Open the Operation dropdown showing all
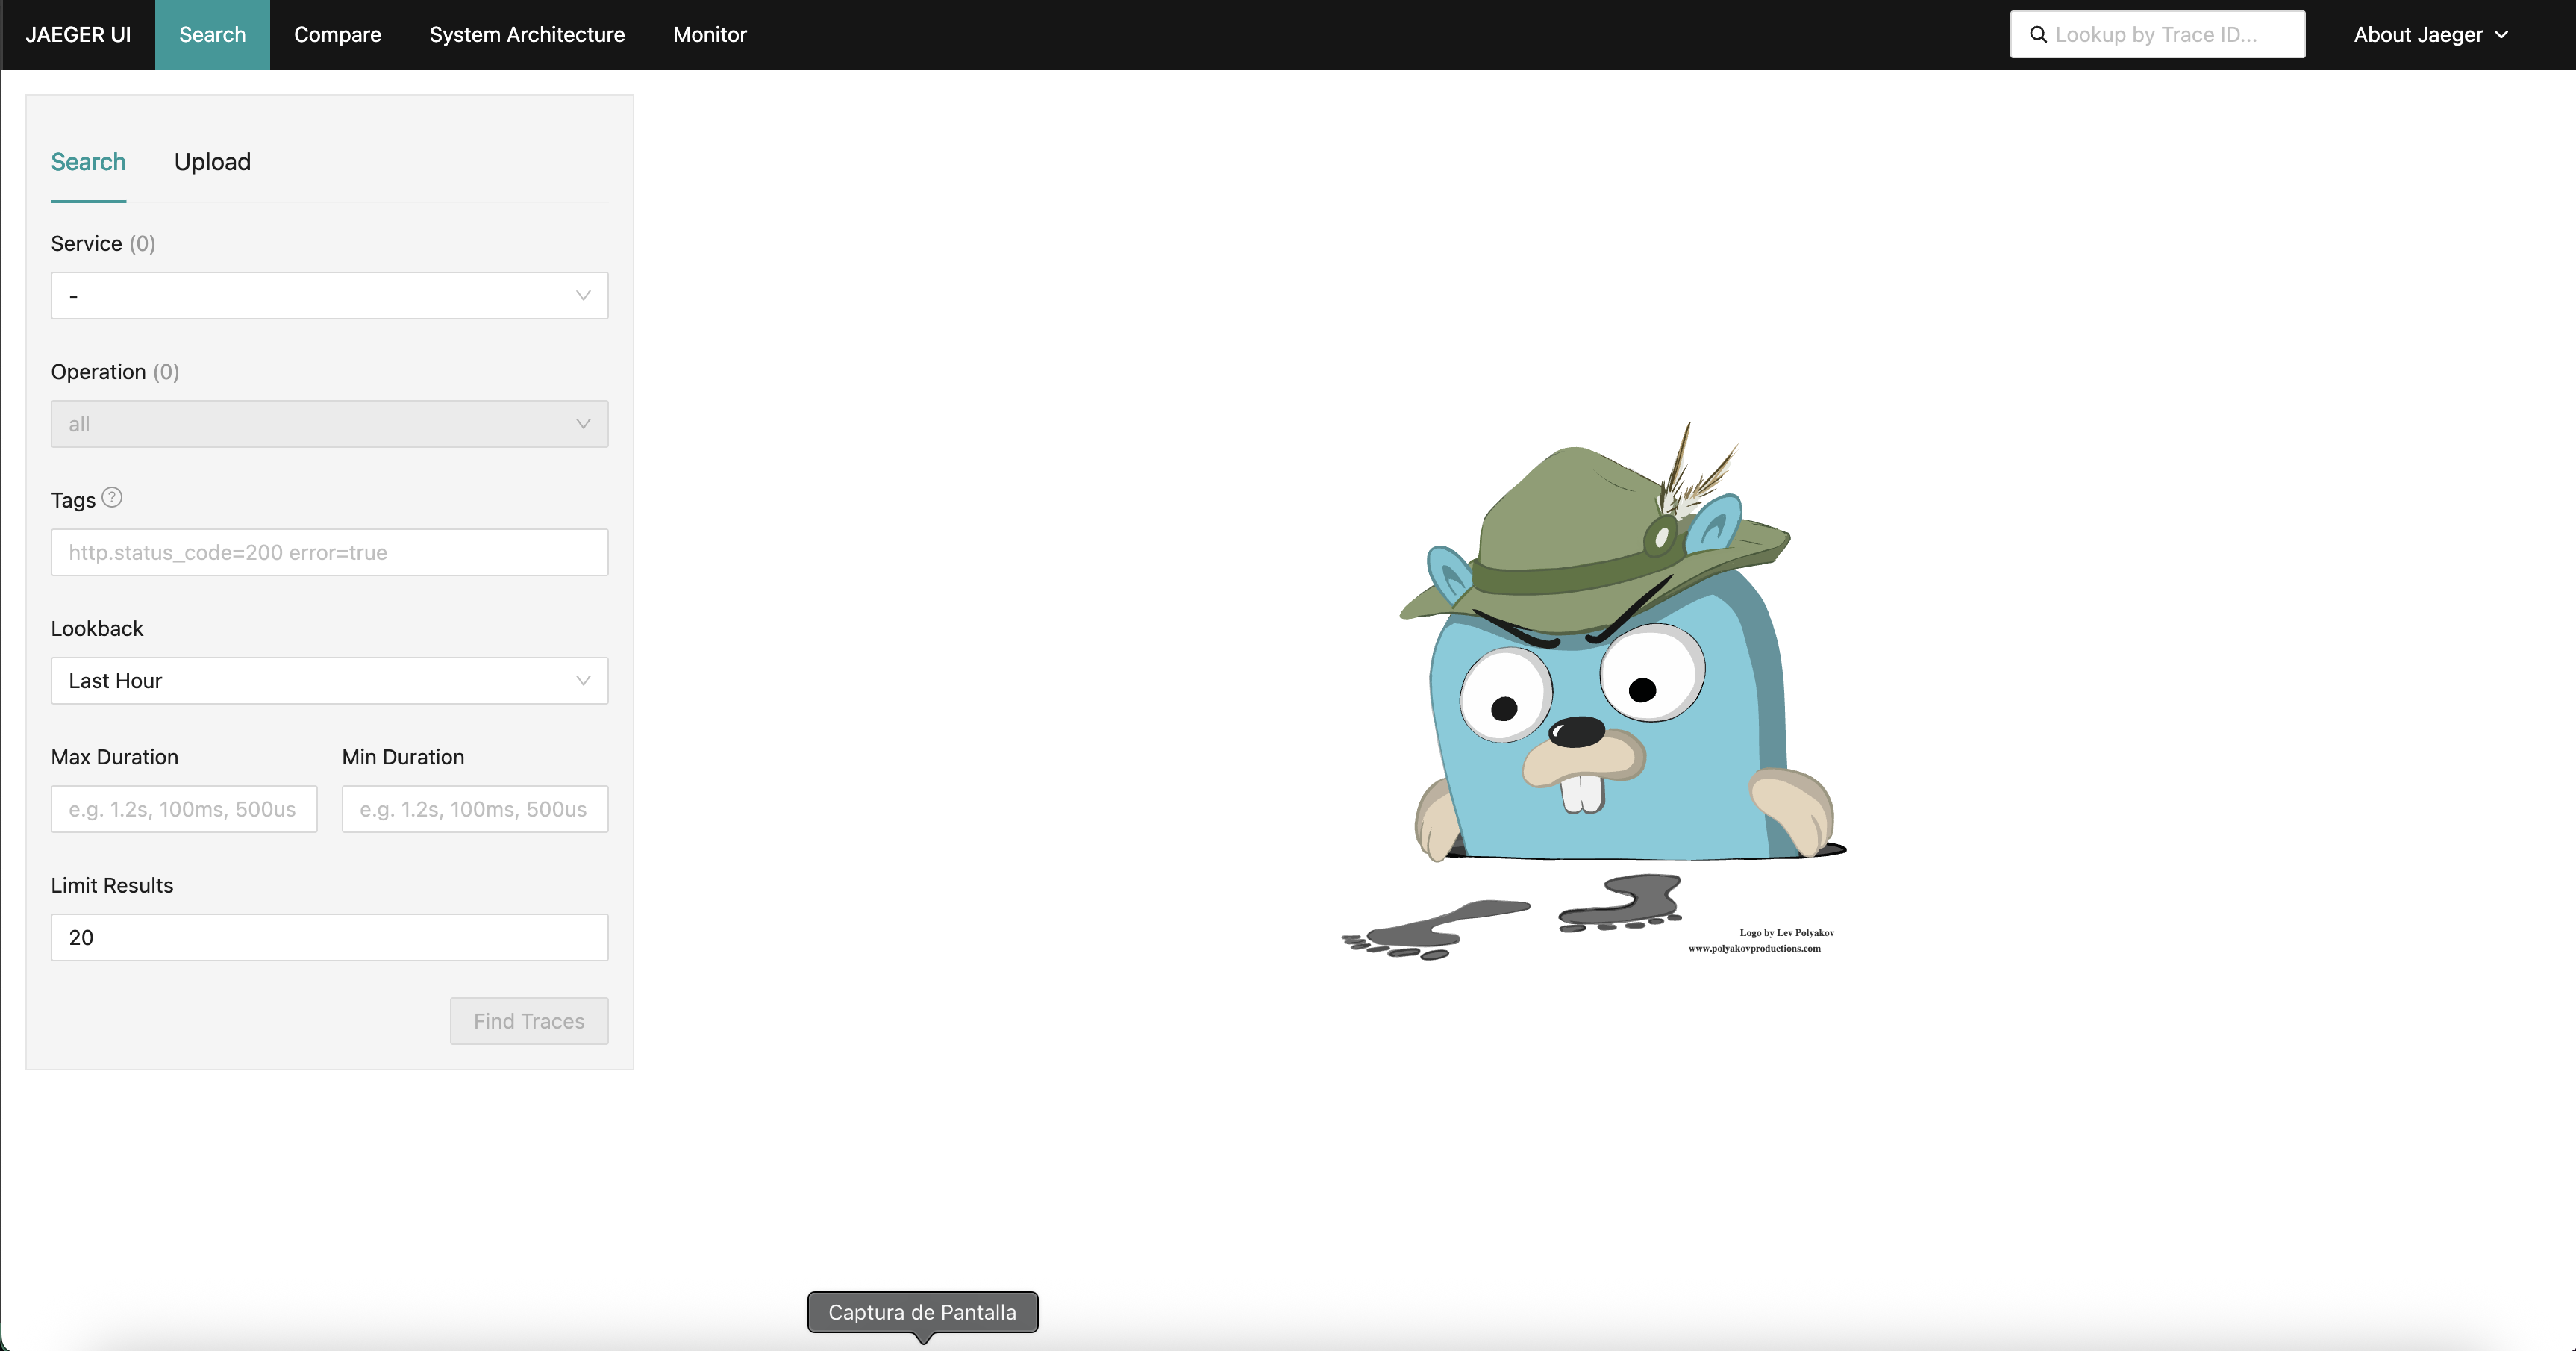 click(329, 424)
